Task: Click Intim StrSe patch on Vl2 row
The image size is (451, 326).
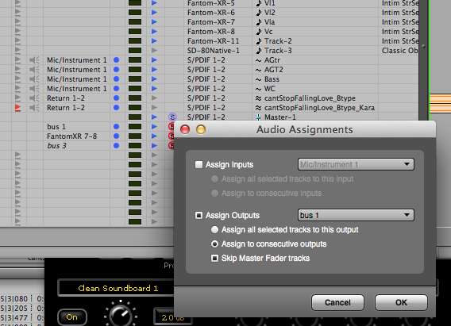Action: [x=400, y=13]
